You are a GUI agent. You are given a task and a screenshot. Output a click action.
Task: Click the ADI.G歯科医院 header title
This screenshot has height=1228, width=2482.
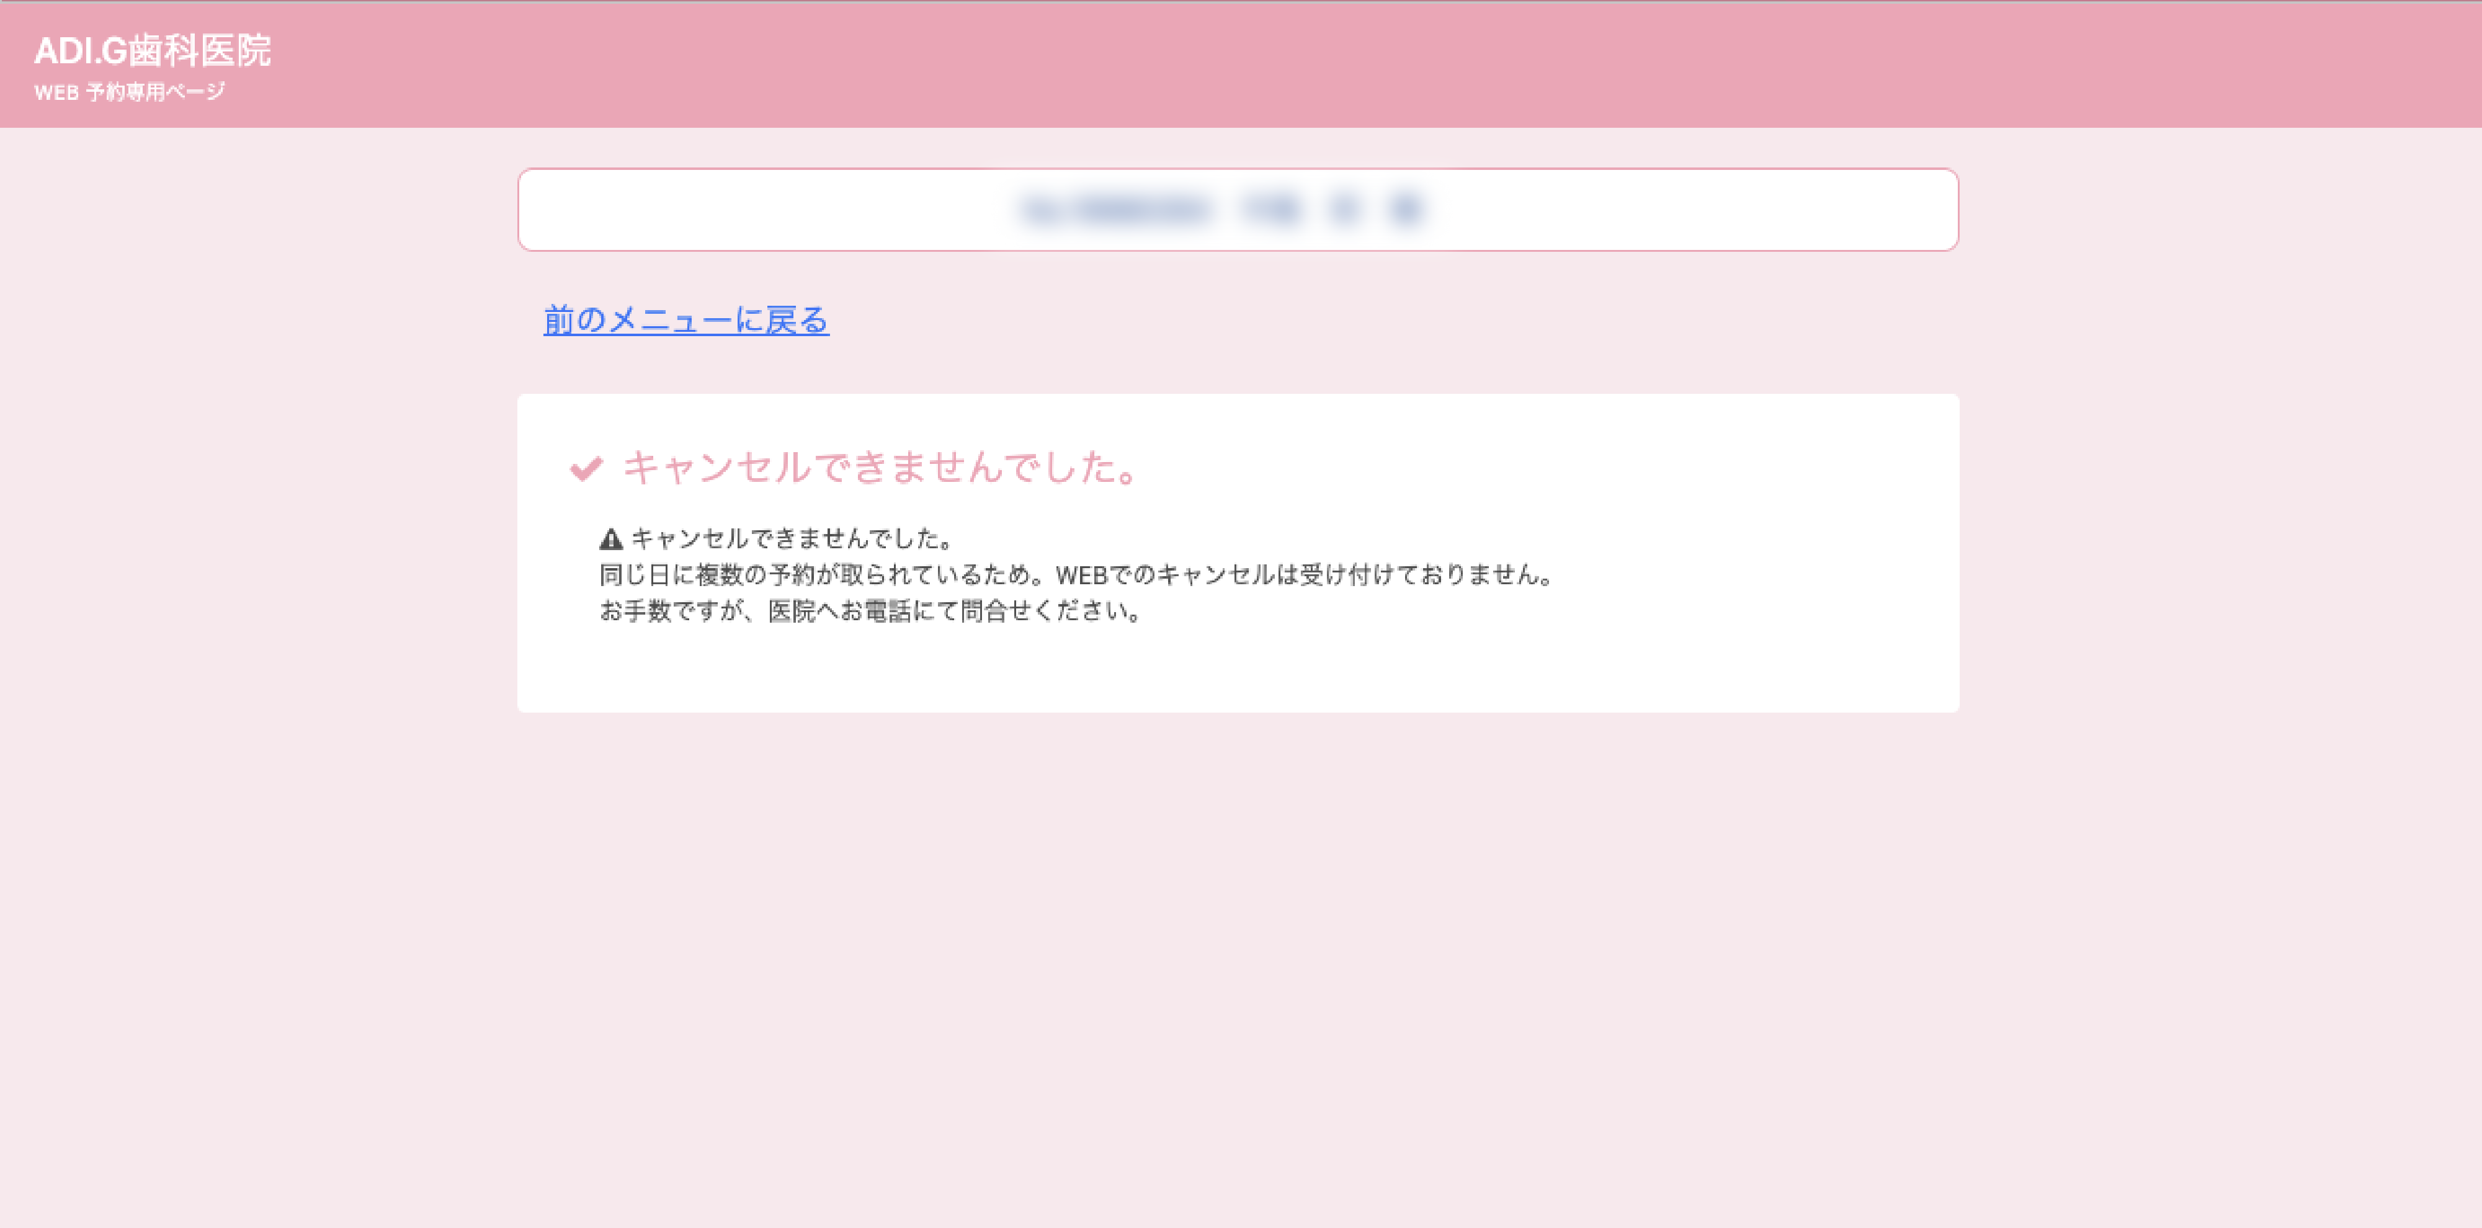pyautogui.click(x=152, y=51)
